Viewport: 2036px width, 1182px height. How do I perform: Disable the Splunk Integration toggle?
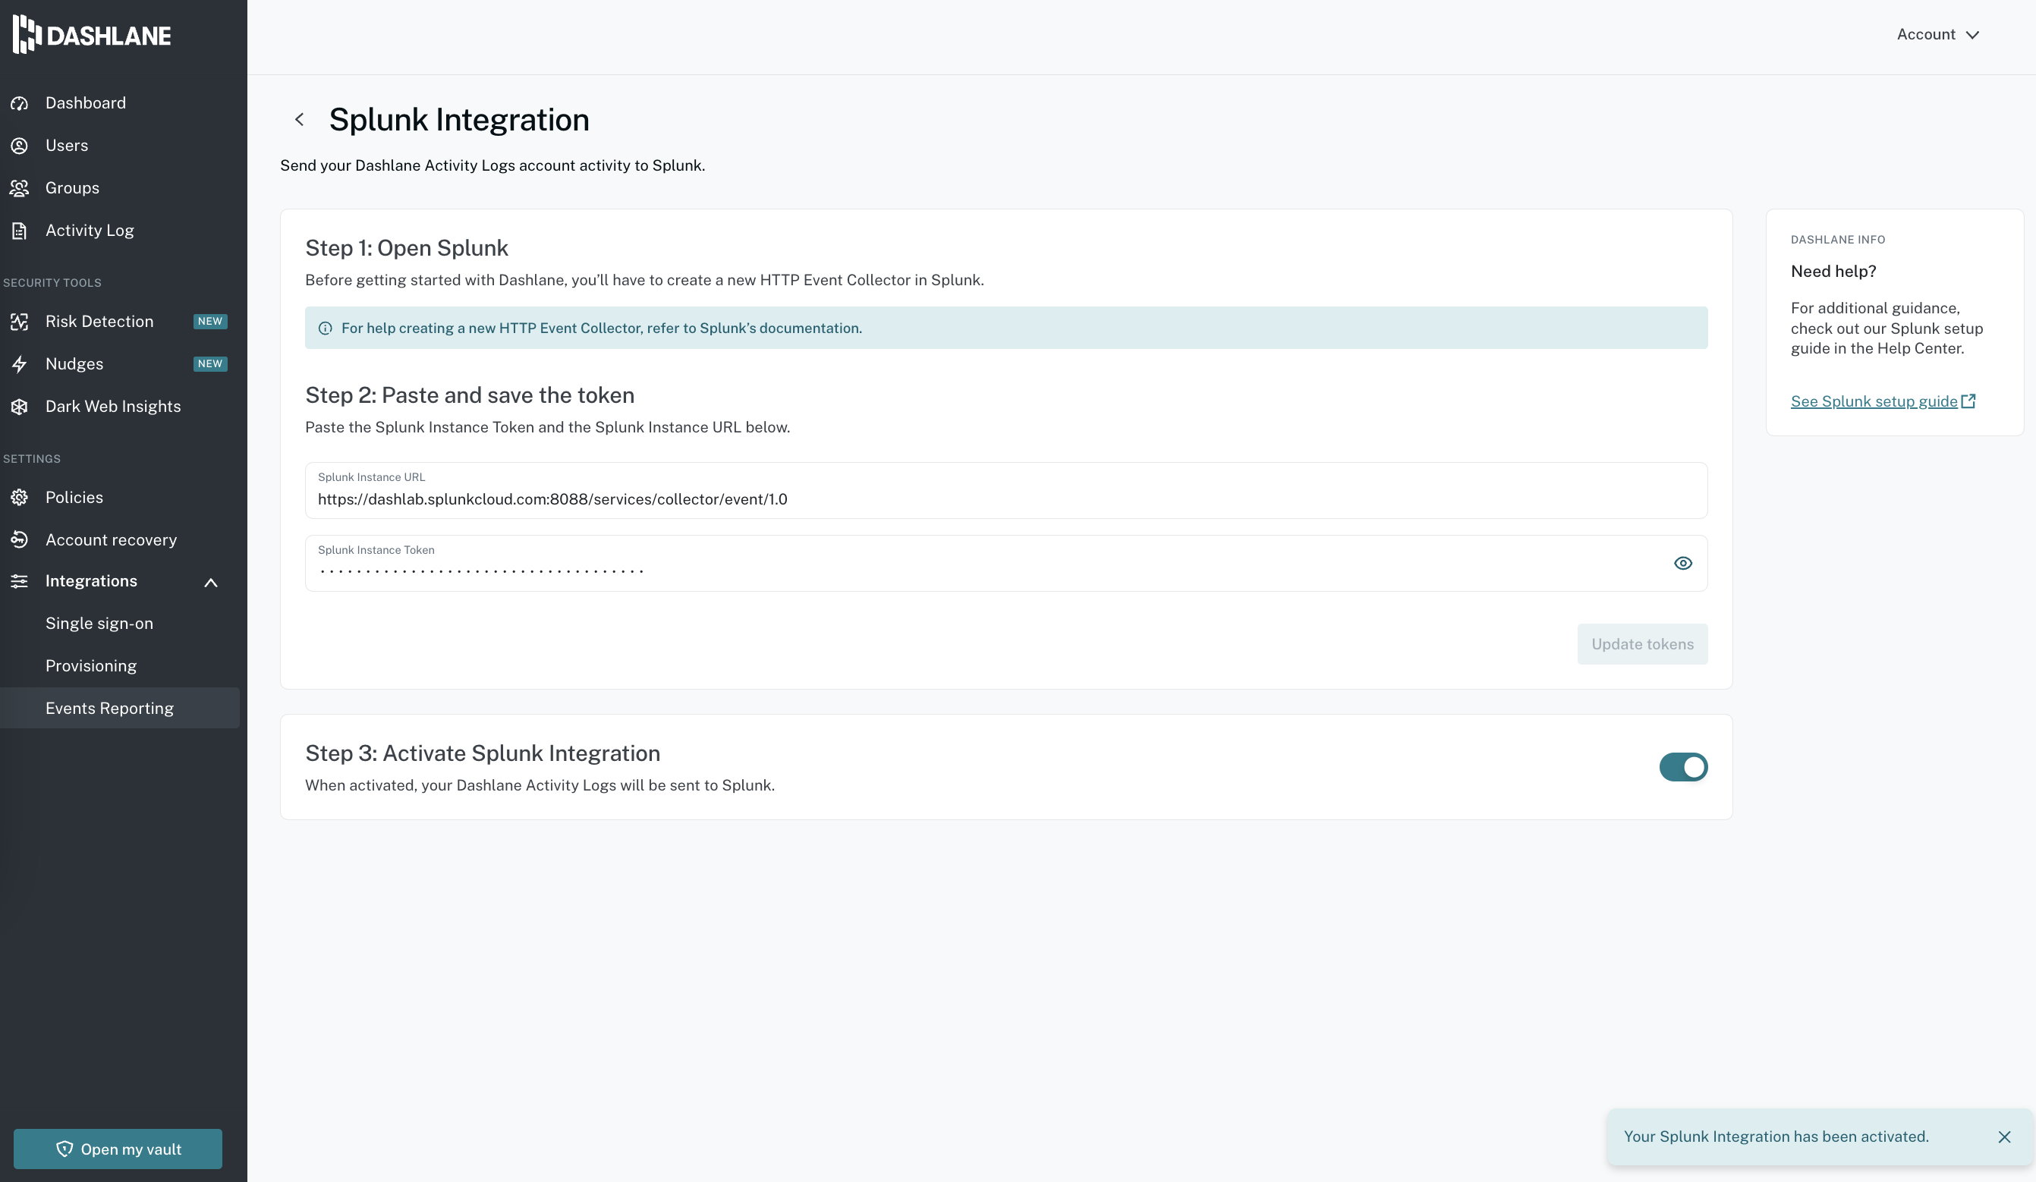1683,767
